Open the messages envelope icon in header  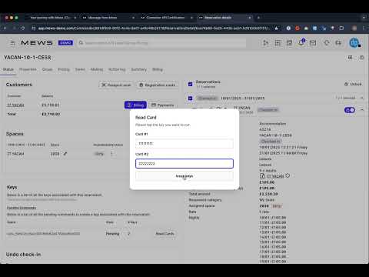point(313,43)
